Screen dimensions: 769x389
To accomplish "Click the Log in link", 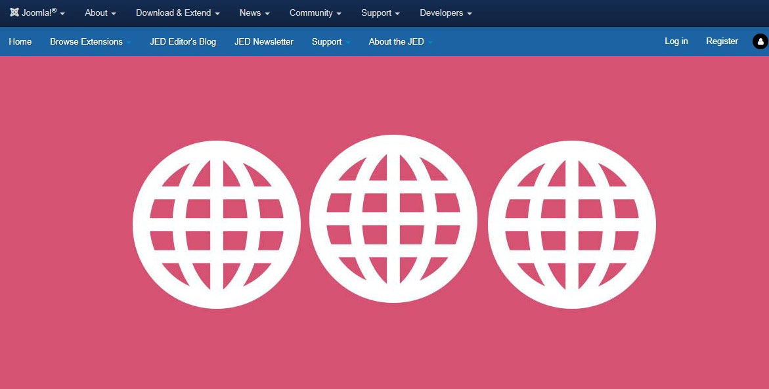I will pos(676,41).
